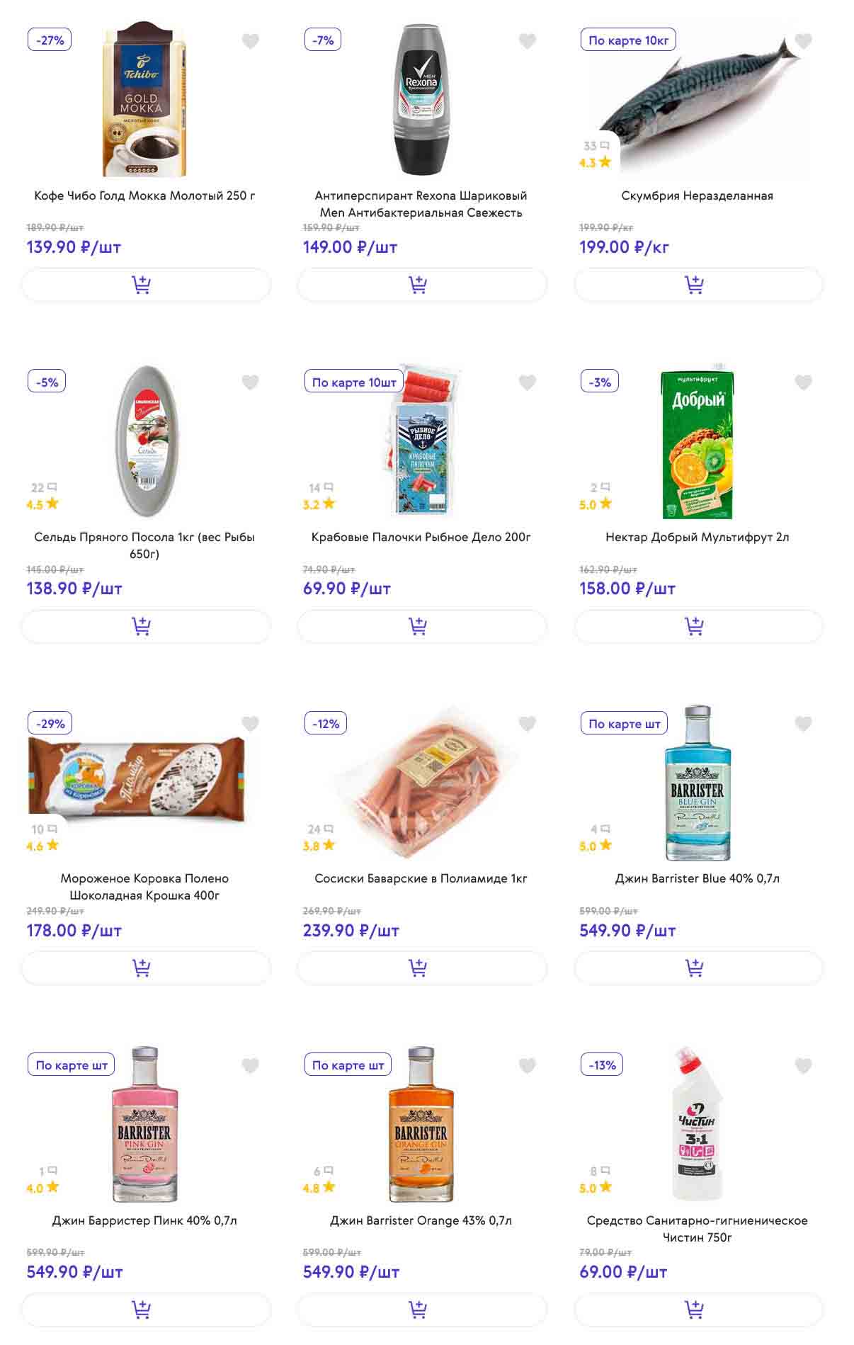Open the 33 reviews for Скумбрия

pos(596,146)
